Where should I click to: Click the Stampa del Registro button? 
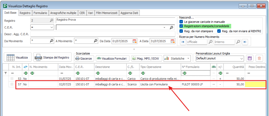(x=52, y=57)
